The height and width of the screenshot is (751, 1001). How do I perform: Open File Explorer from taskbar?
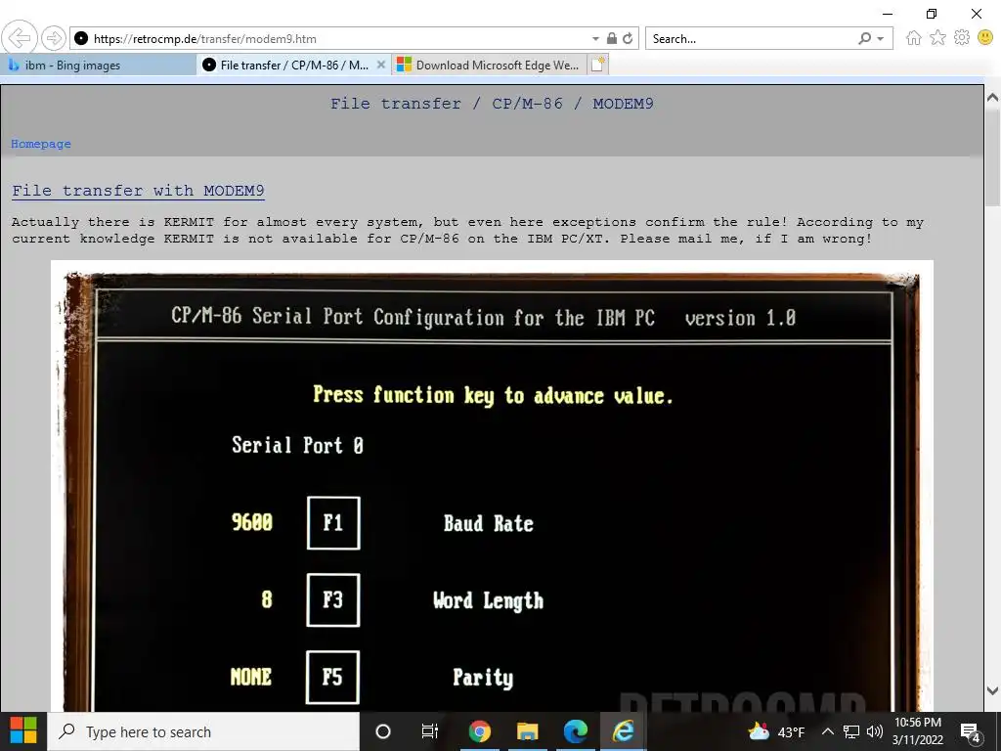pos(527,731)
